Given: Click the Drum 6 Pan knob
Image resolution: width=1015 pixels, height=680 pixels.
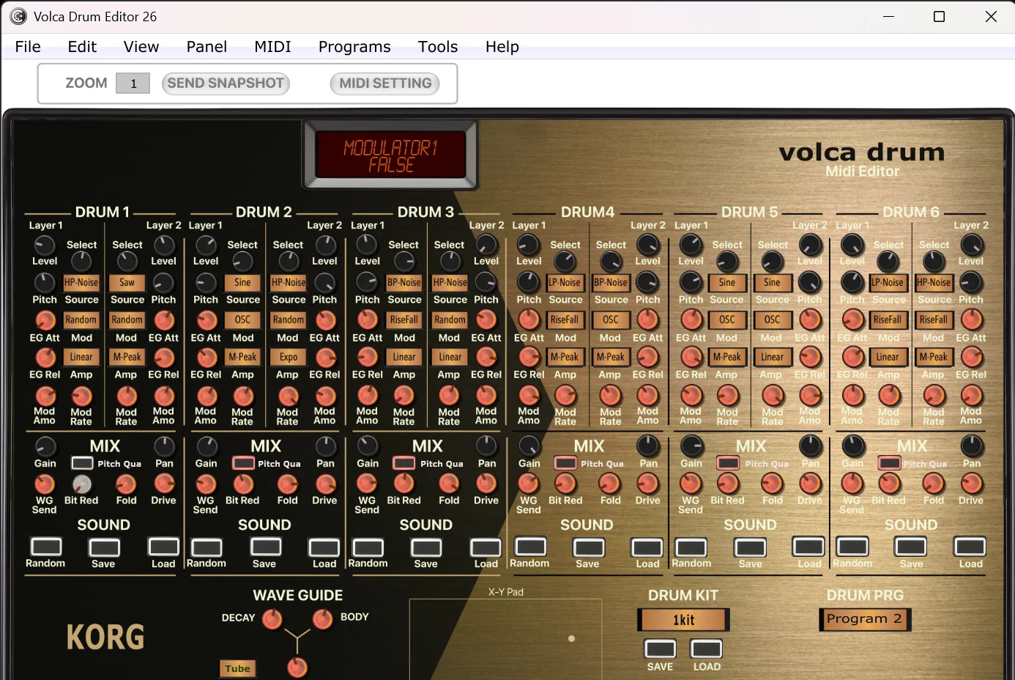Looking at the screenshot, I should coord(972,446).
